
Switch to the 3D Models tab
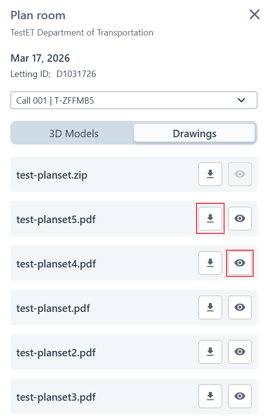tap(74, 133)
